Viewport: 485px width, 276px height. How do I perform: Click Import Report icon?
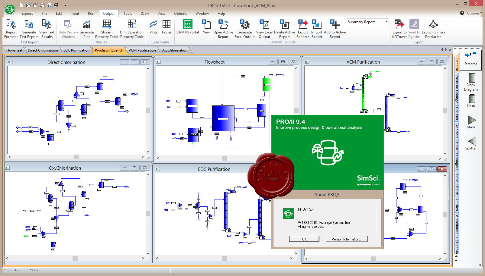click(317, 29)
